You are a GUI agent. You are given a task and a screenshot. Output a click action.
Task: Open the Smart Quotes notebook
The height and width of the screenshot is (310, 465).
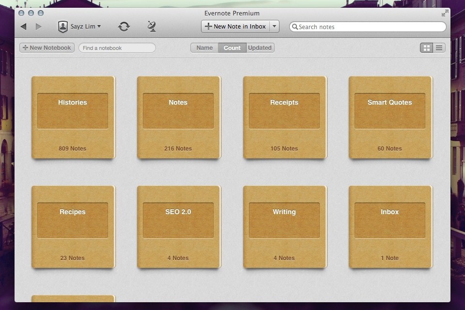click(x=390, y=117)
